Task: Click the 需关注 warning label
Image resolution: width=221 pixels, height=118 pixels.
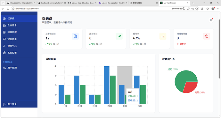Action: pos(181,44)
